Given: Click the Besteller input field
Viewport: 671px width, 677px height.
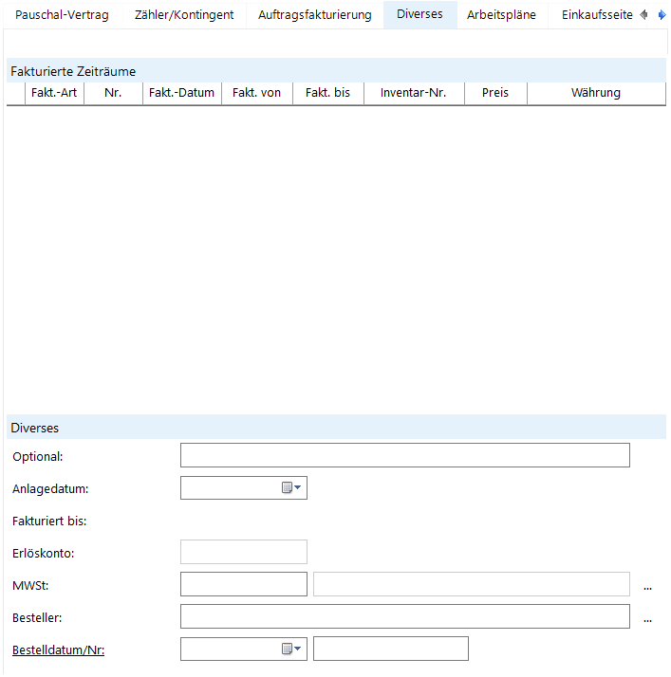Looking at the screenshot, I should tap(404, 617).
